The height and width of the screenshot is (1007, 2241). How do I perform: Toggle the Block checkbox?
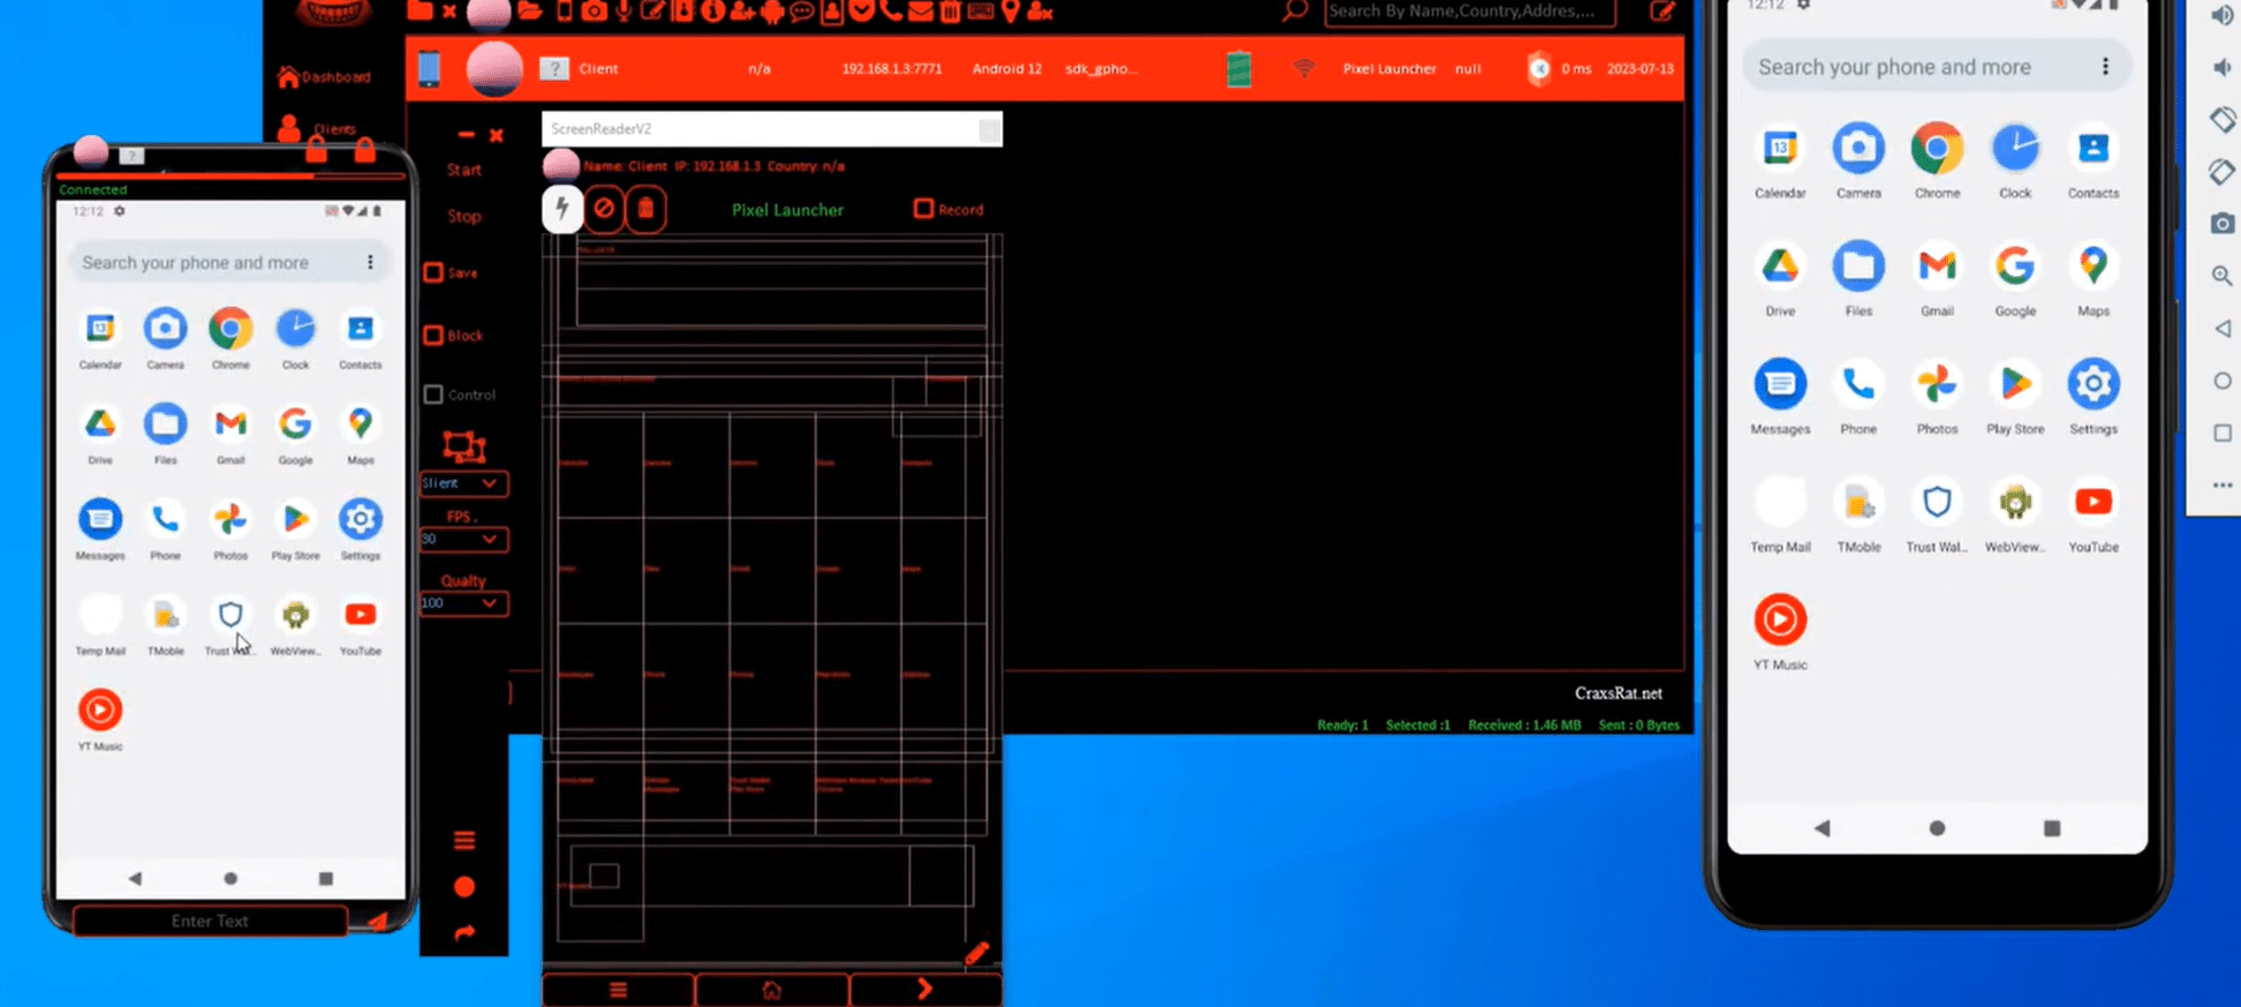[x=434, y=335]
